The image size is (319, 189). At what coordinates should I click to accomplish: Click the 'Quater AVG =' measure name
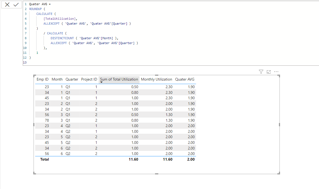(40, 4)
